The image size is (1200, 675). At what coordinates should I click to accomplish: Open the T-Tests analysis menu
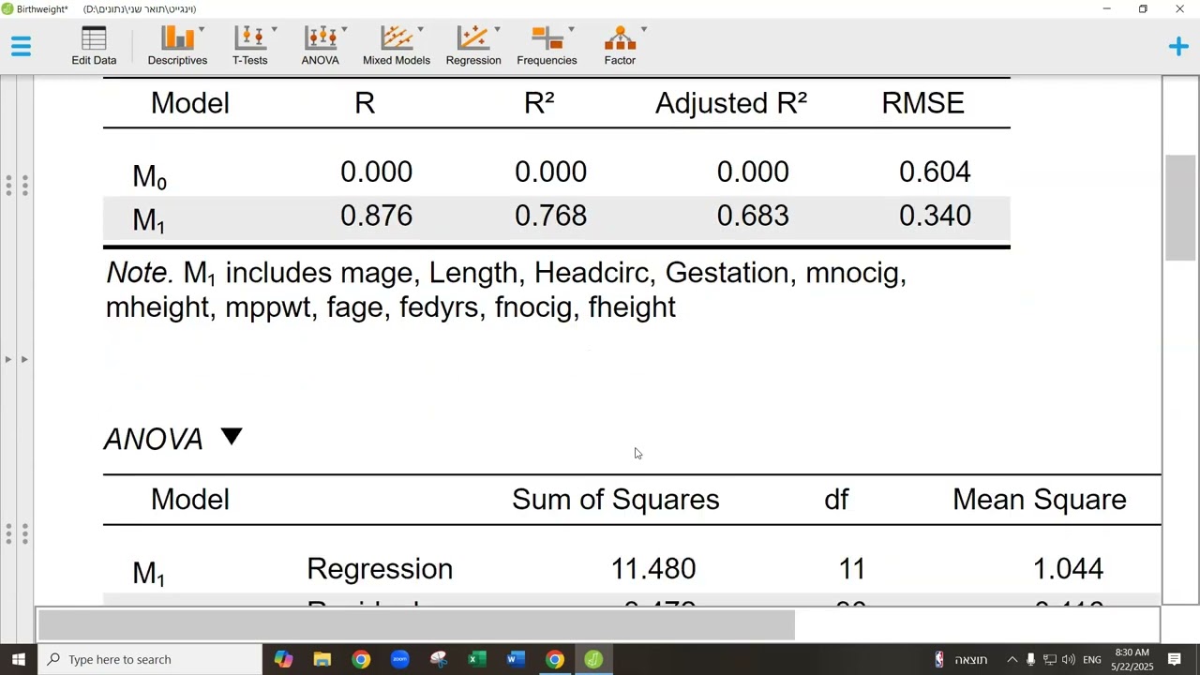(x=250, y=46)
